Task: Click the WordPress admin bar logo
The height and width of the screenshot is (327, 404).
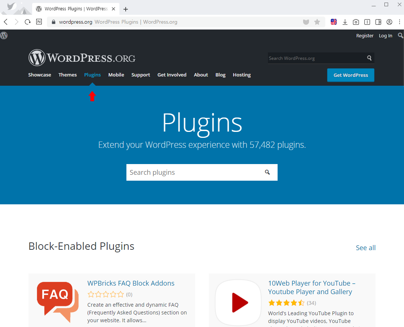Action: click(x=4, y=35)
